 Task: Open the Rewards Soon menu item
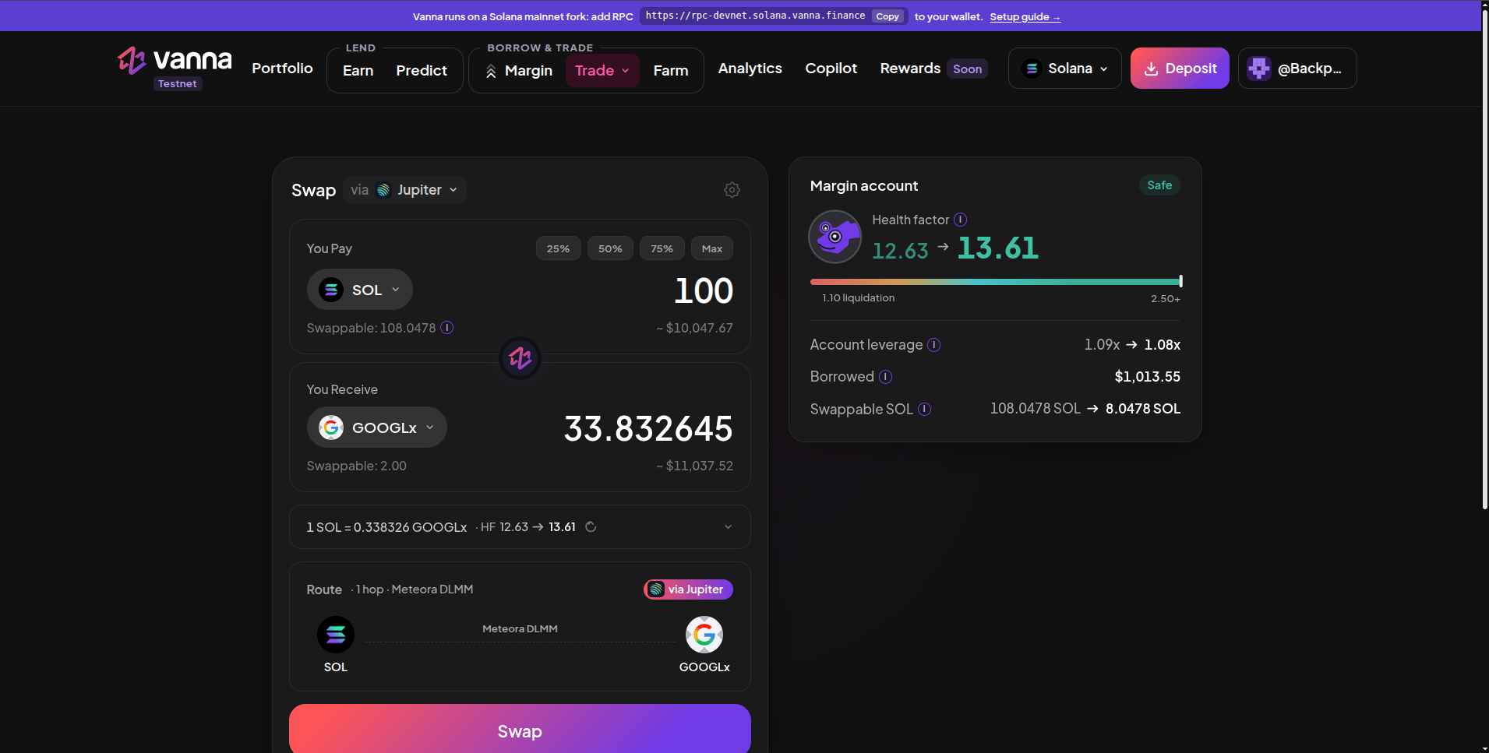coord(933,69)
